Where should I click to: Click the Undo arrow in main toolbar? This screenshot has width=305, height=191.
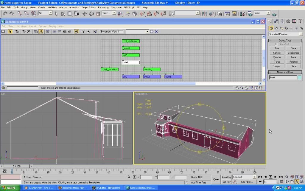pyautogui.click(x=5, y=13)
